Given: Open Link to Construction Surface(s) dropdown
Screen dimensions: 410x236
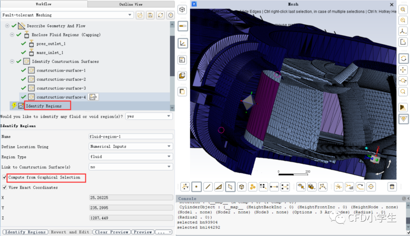Looking at the screenshot, I should 131,167.
